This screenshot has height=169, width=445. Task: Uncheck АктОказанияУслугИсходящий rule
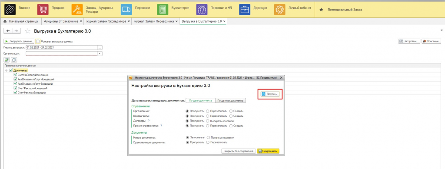tap(16, 79)
